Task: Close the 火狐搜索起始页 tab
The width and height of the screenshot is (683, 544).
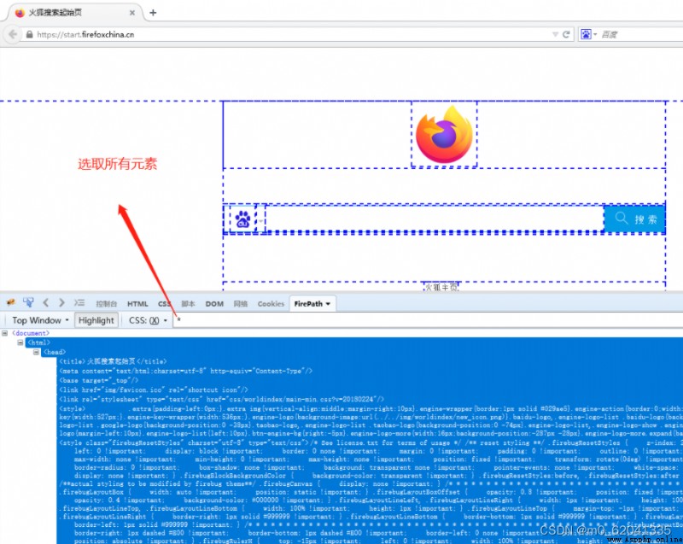Action: point(132,13)
